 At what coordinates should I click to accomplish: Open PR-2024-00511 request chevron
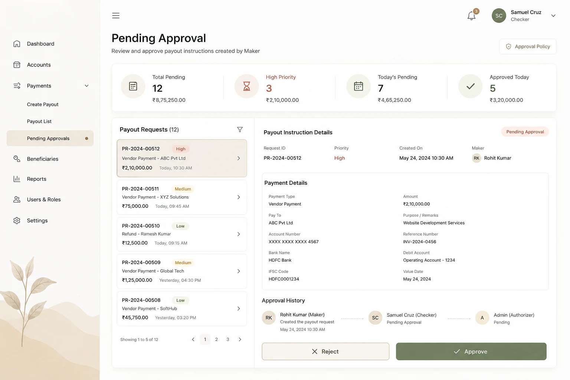239,197
